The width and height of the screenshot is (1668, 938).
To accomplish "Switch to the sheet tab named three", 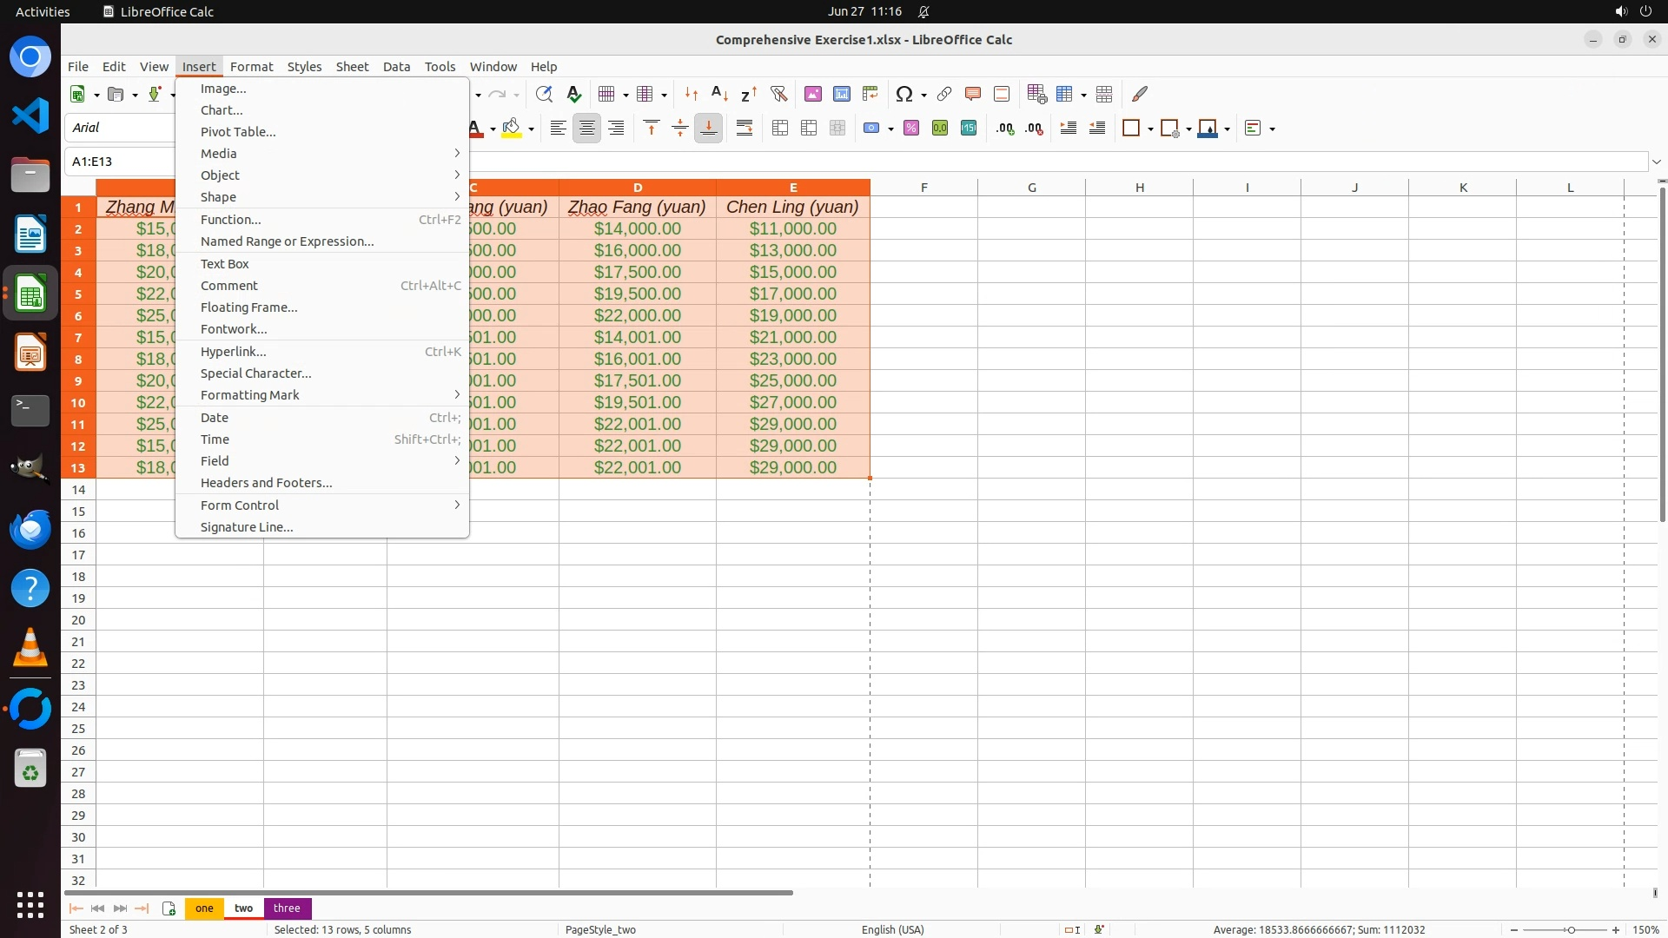I will click(x=287, y=908).
